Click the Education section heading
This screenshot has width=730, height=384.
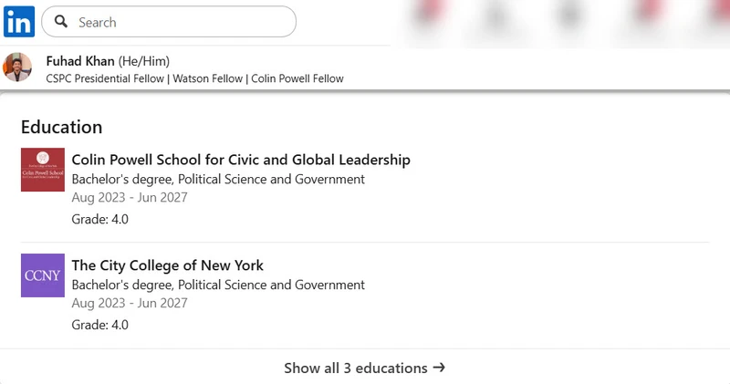tap(61, 127)
